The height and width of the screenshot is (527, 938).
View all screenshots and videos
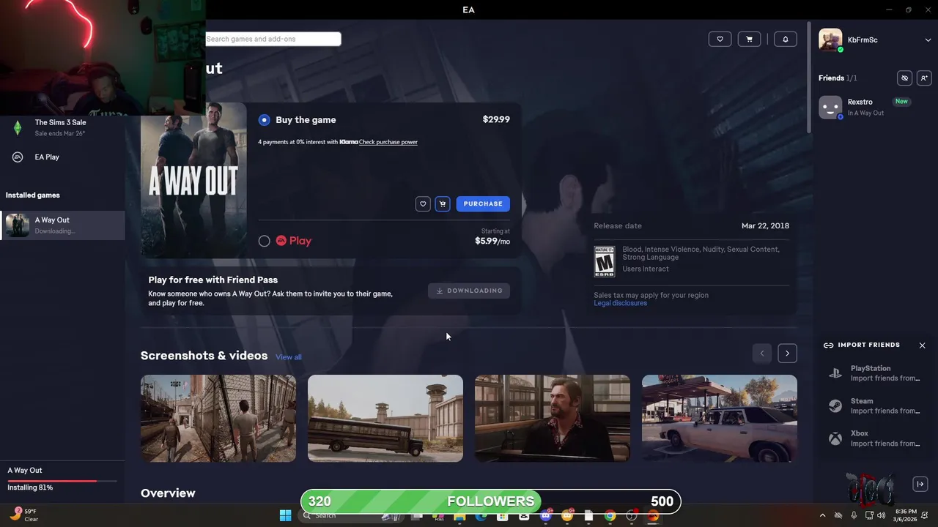pyautogui.click(x=289, y=357)
